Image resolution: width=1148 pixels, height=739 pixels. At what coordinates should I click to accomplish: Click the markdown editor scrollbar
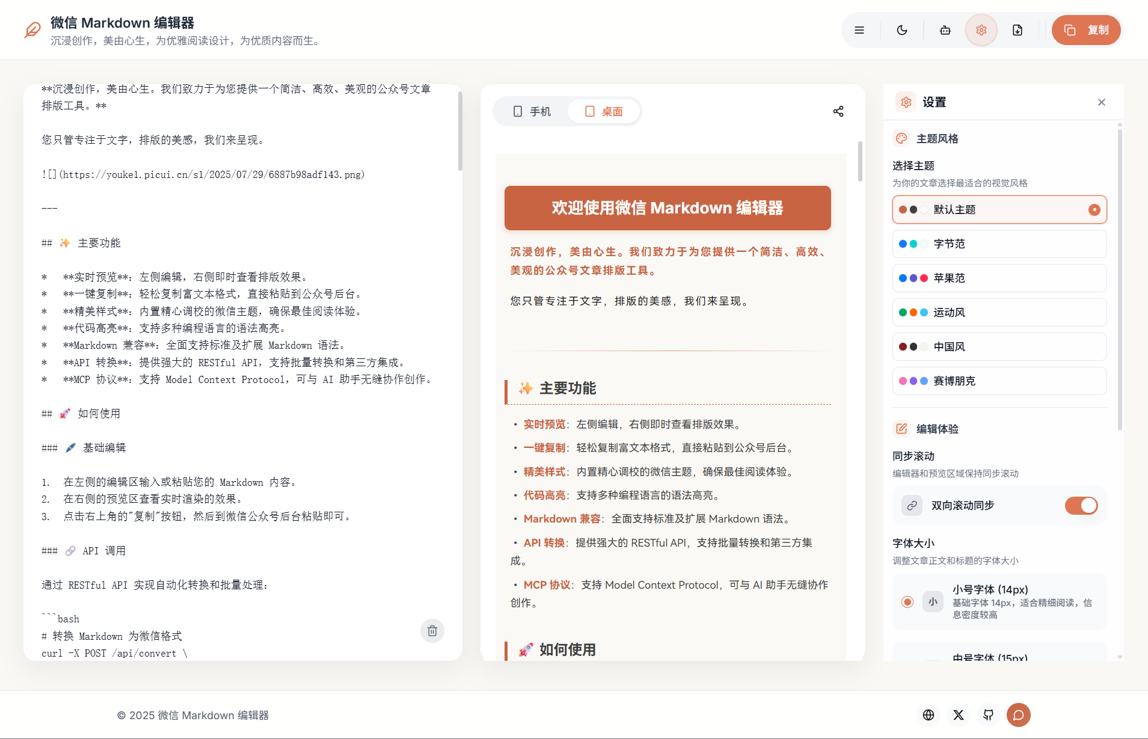click(x=460, y=130)
